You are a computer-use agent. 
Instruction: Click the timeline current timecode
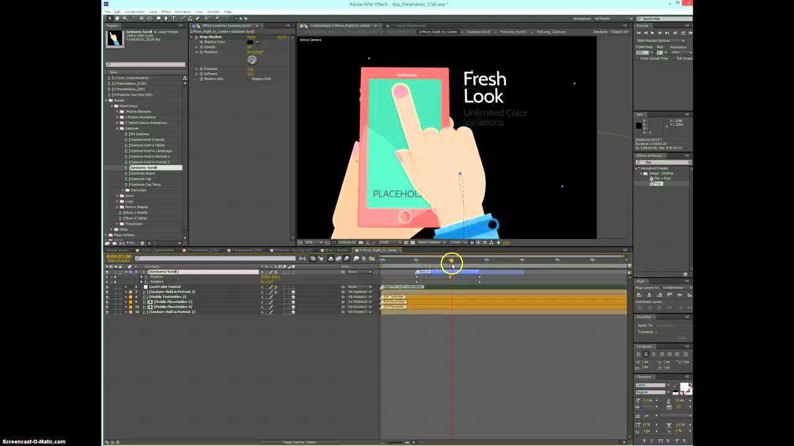coord(119,256)
